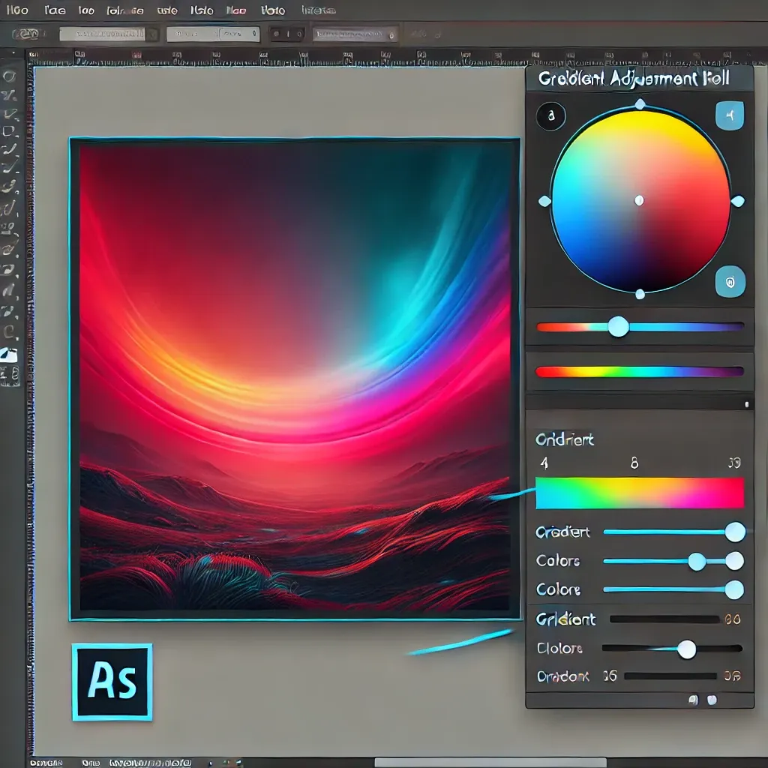The width and height of the screenshot is (768, 768).
Task: Click the left diamond handle on color wheel
Action: coord(544,201)
